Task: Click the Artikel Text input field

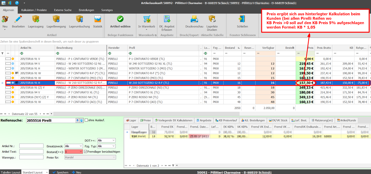Action: [x=31, y=151]
